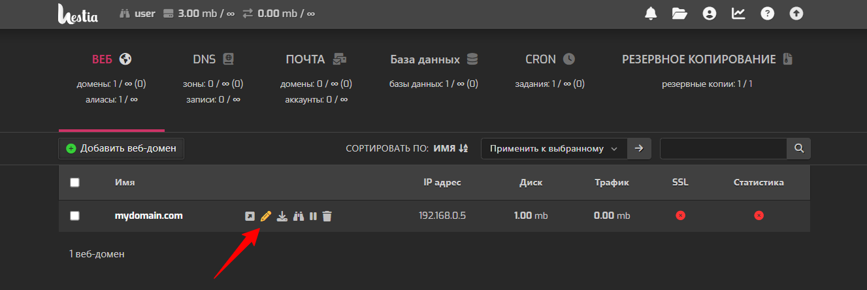The image size is (867, 290).
Task: Click the search magnifier button
Action: [x=798, y=148]
